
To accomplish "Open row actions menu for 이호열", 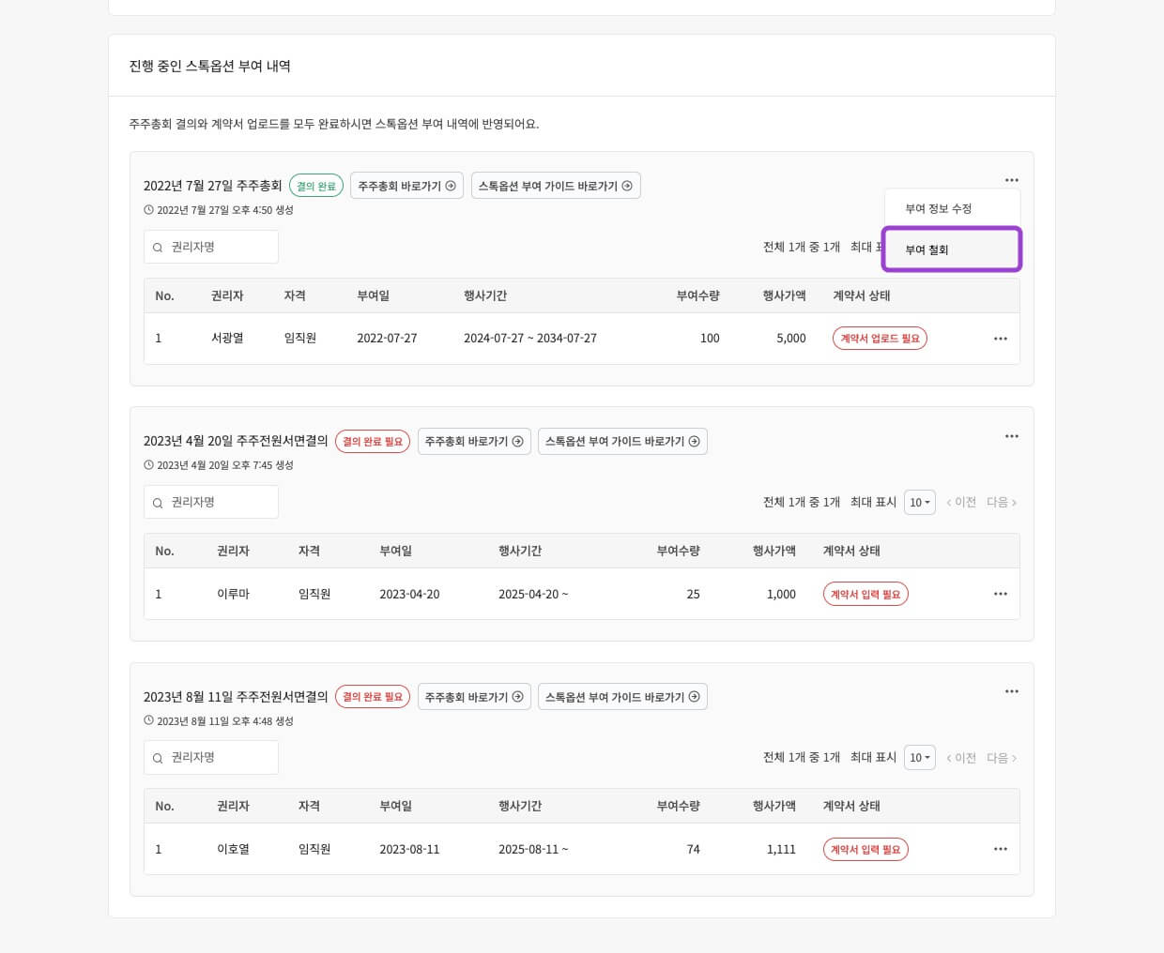I will pyautogui.click(x=1001, y=849).
